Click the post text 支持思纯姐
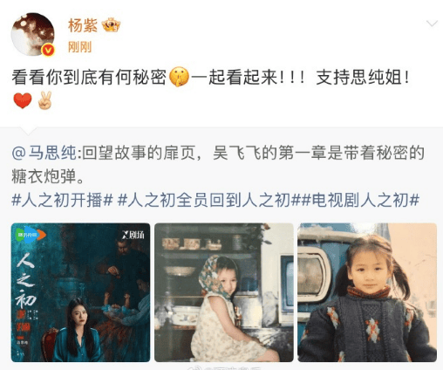 click(x=363, y=78)
